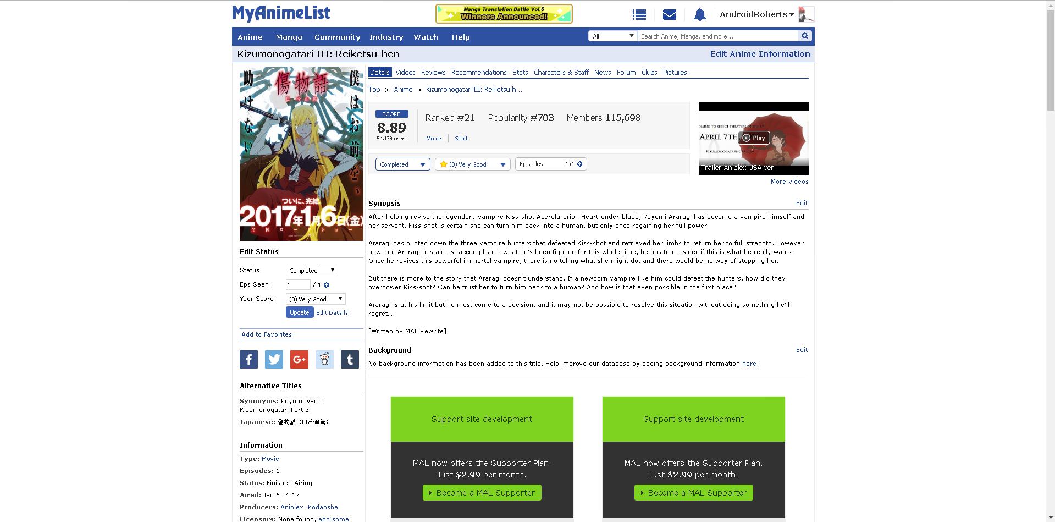Open the Community menu
Viewport: 1055px width, 522px height.
click(x=337, y=37)
